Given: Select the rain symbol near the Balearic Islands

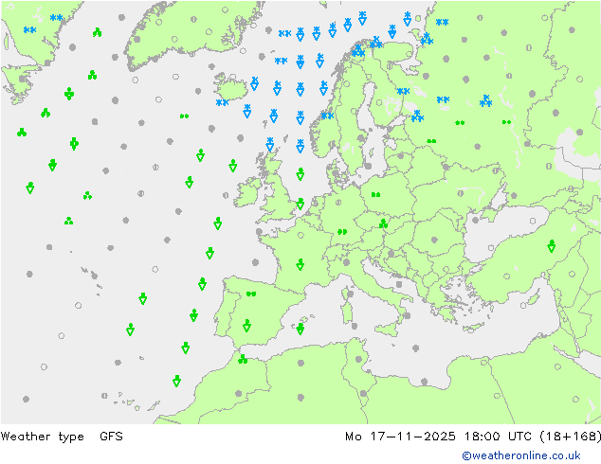Looking at the screenshot, I should (300, 329).
